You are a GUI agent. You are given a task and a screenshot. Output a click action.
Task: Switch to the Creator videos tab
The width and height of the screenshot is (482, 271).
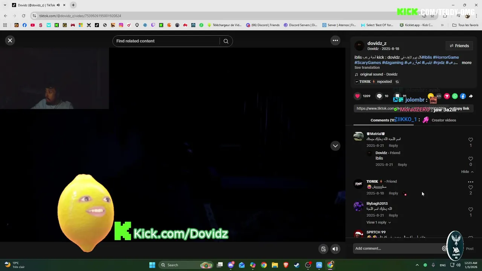tap(444, 120)
